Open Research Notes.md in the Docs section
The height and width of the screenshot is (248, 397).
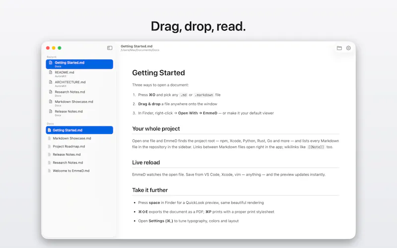79,163
